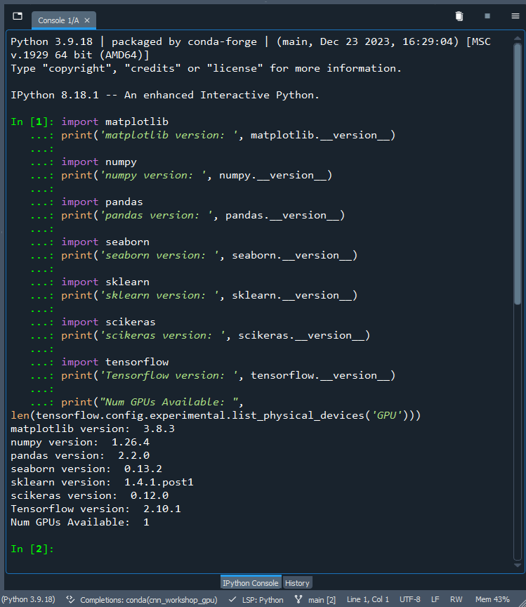Click the 'import numpy' code line
The image size is (526, 607).
[99, 162]
